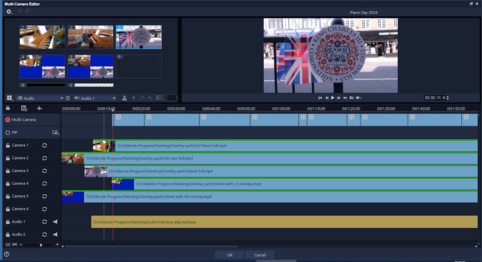Select camera 2 pianist thumbnail

pyautogui.click(x=91, y=37)
